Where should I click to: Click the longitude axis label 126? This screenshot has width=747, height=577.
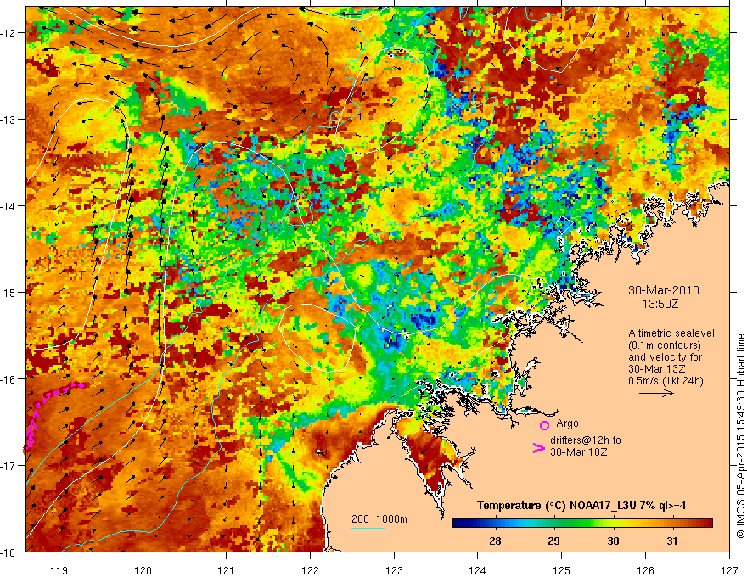[645, 570]
